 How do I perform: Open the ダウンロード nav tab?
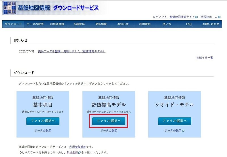[x=13, y=24]
